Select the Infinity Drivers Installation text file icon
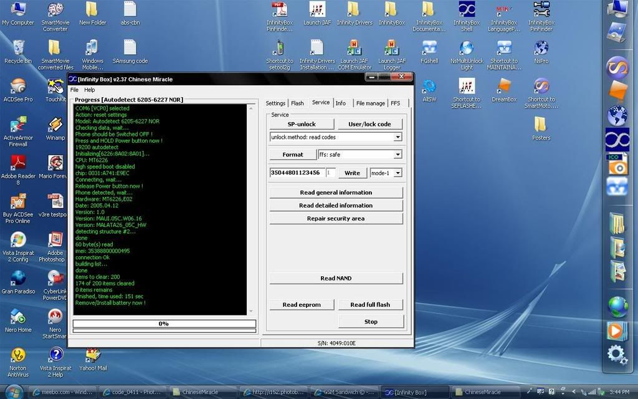Viewport: 638px width, 399px height. coord(317,55)
